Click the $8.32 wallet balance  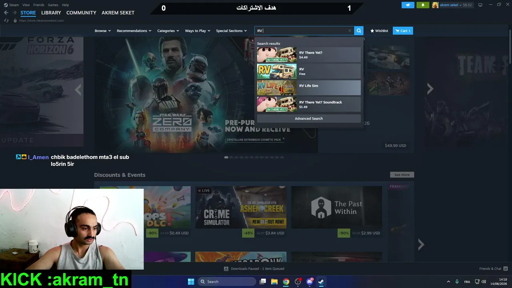(467, 5)
